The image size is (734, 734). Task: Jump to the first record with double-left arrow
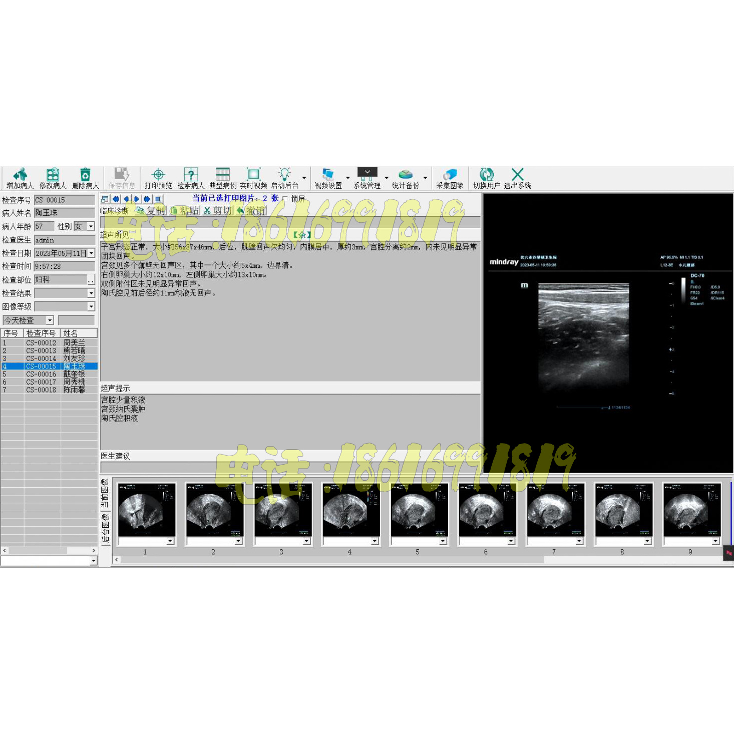[x=116, y=199]
